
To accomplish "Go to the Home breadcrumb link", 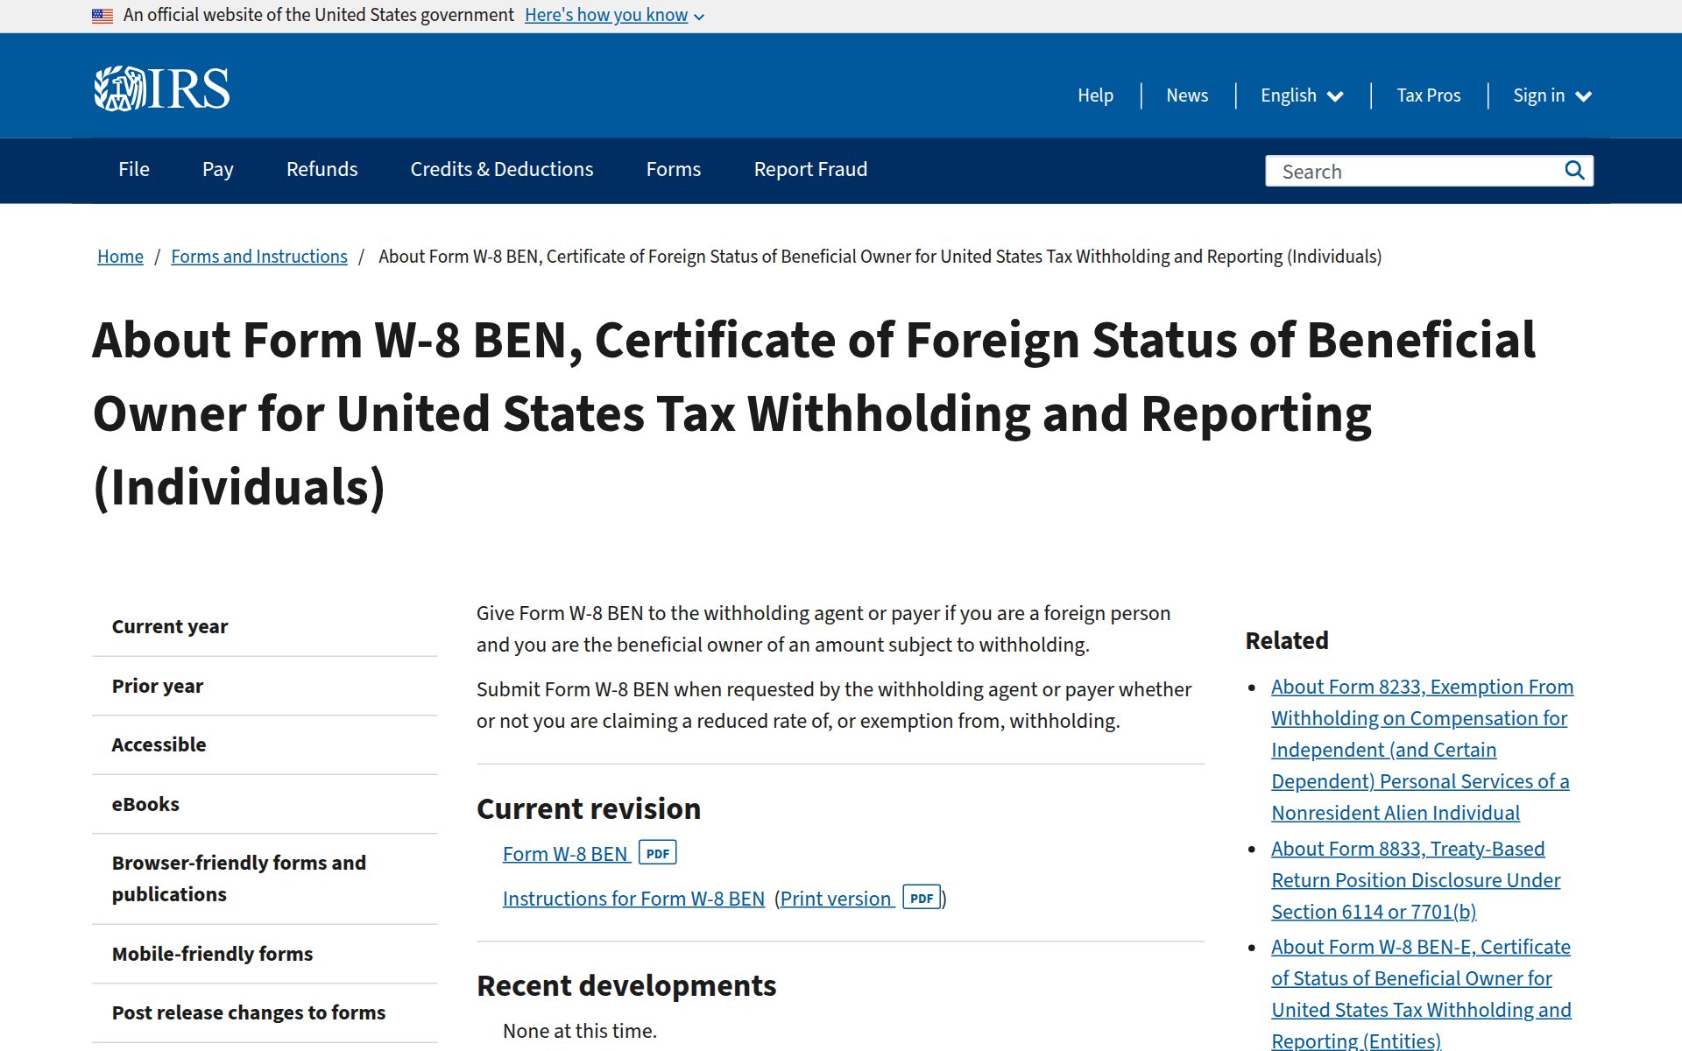I will (120, 257).
